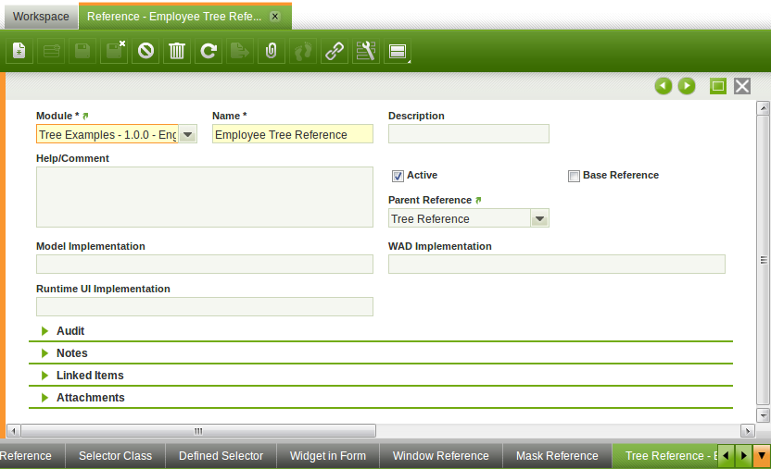Open attachments with the paperclip icon
The image size is (771, 469).
click(x=271, y=51)
